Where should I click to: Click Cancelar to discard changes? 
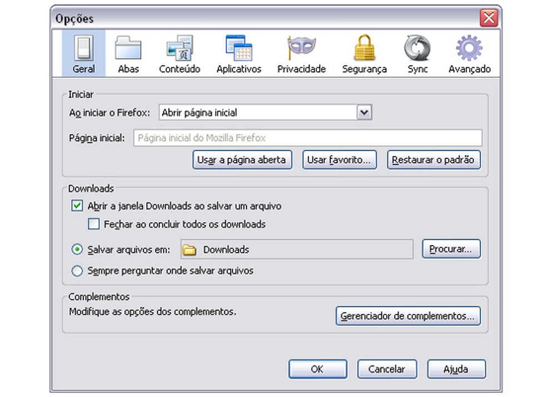387,369
